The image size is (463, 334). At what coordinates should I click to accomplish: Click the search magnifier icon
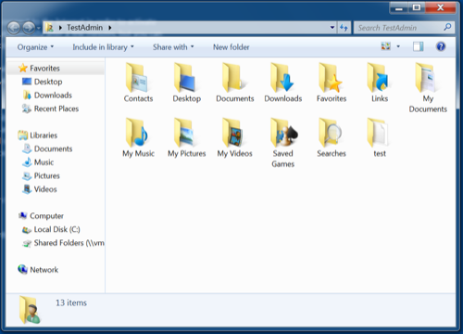(x=447, y=28)
